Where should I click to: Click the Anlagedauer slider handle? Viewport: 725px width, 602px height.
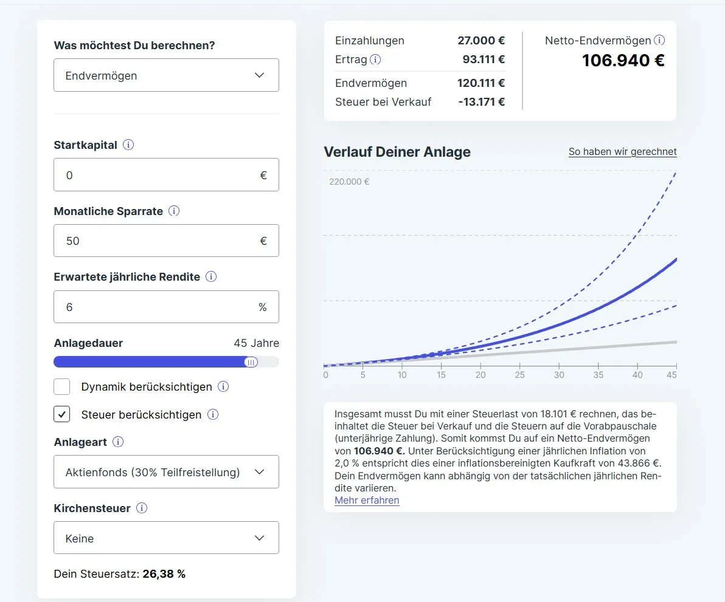tap(251, 362)
